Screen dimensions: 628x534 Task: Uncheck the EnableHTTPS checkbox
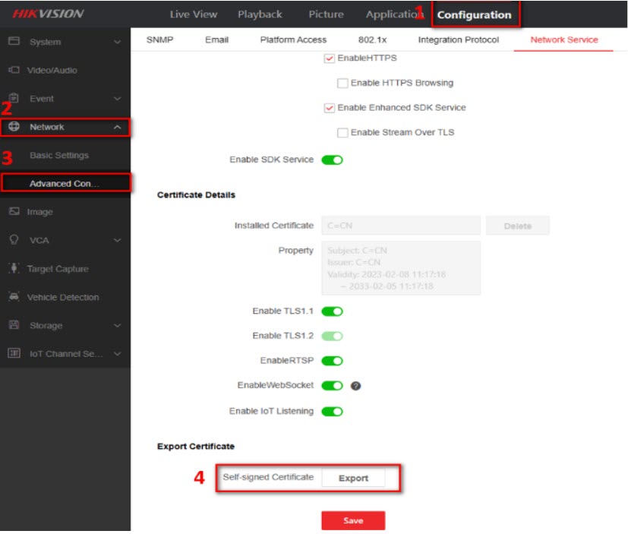pos(330,58)
